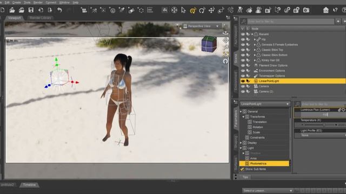
Task: Select the Rotate tool icon
Action: (202, 10)
